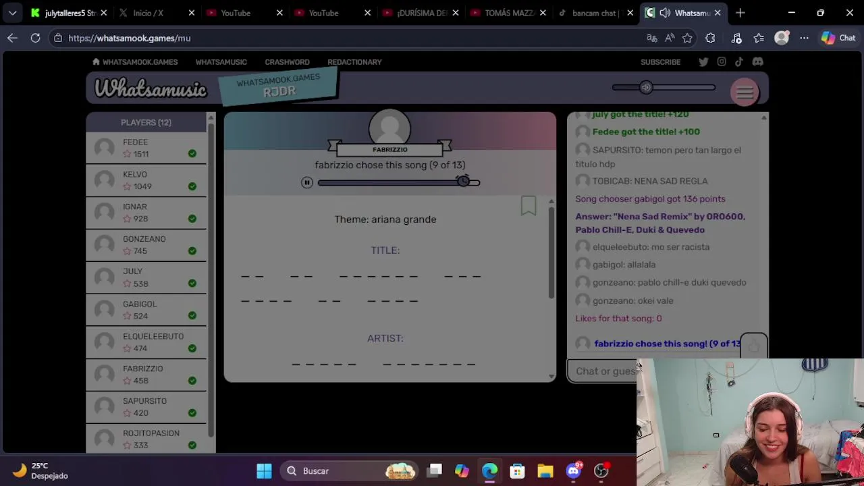Image resolution: width=864 pixels, height=486 pixels.
Task: Adjust the volume slider in header
Action: tap(664, 87)
